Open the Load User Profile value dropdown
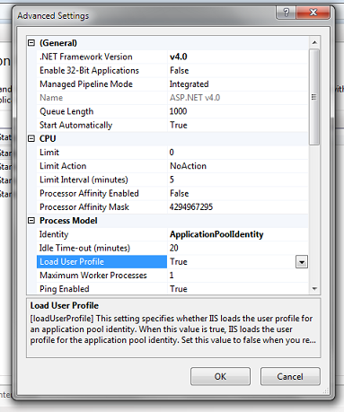This screenshot has height=412, width=344. point(302,262)
